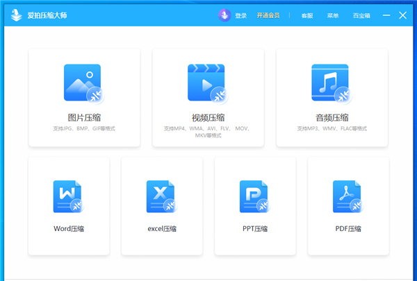Click the 支持MP3、WMV、FLAC formats description

click(332, 128)
